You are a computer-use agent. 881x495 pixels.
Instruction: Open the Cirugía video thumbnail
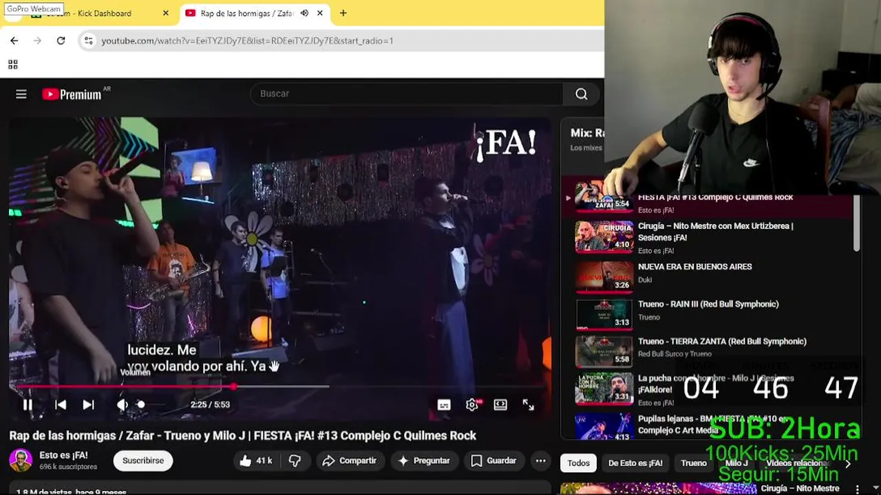604,237
